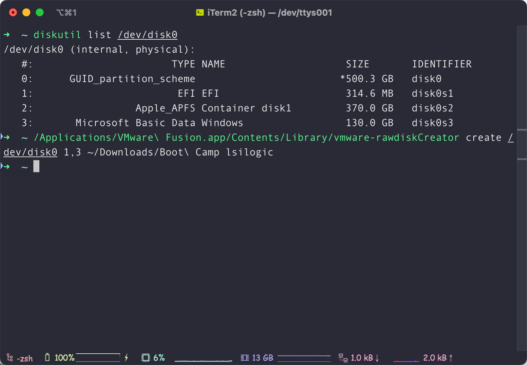Viewport: 527px width, 365px height.
Task: Click the memory usage graph
Action: 304,358
